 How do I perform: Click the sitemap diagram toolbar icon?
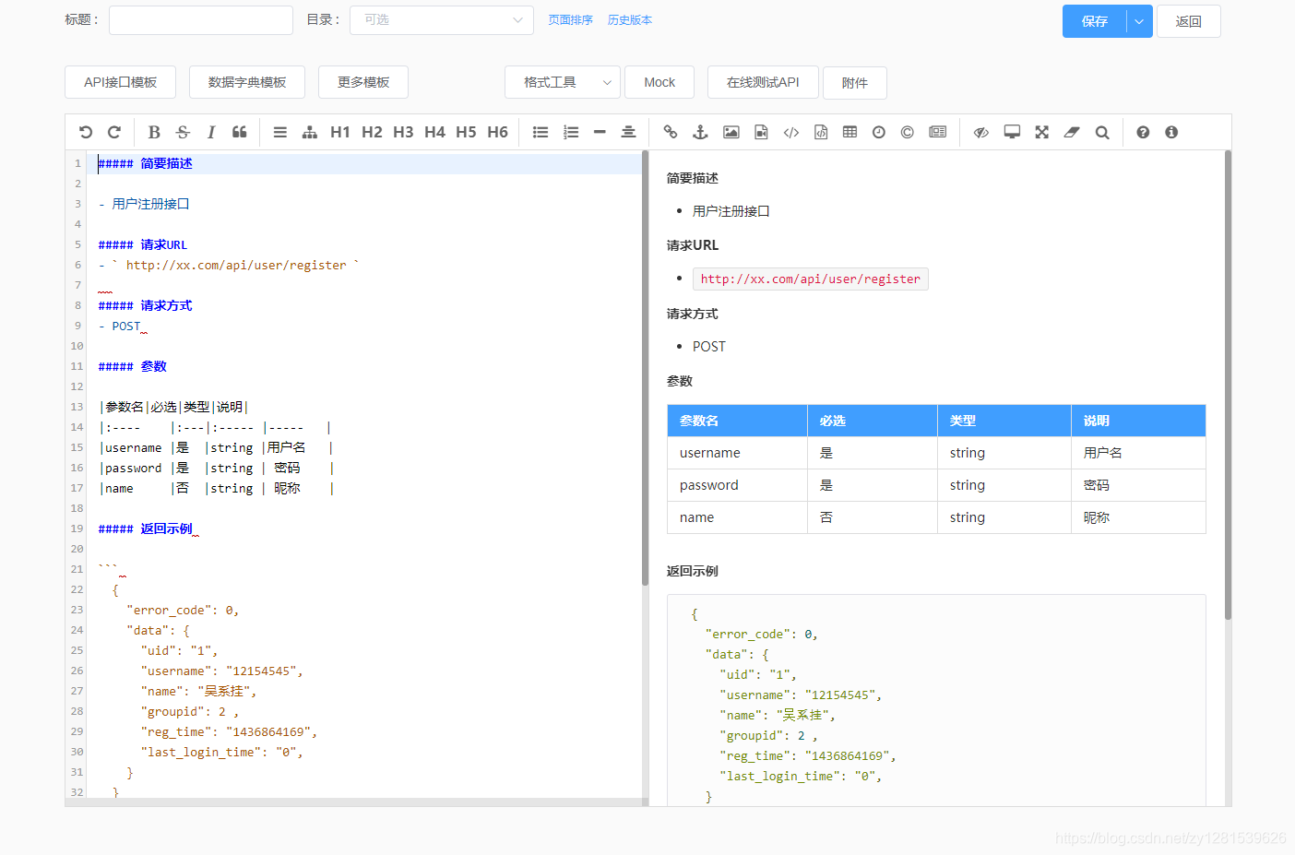coord(310,132)
